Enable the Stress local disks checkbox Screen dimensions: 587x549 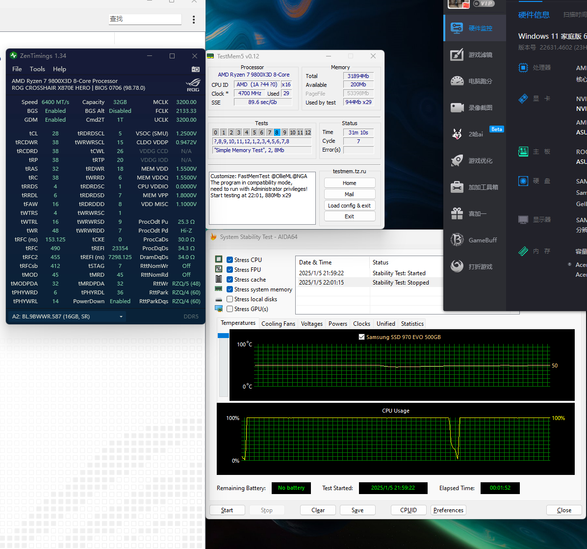point(230,299)
